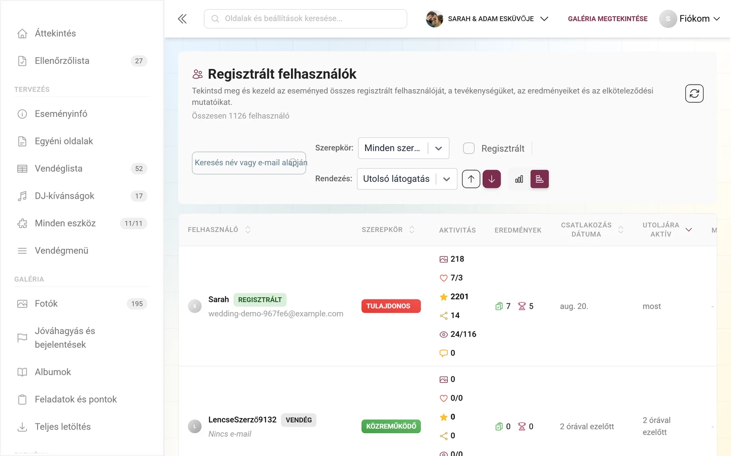Click the wedding event thumbnail photo
Image resolution: width=731 pixels, height=456 pixels.
(x=435, y=19)
